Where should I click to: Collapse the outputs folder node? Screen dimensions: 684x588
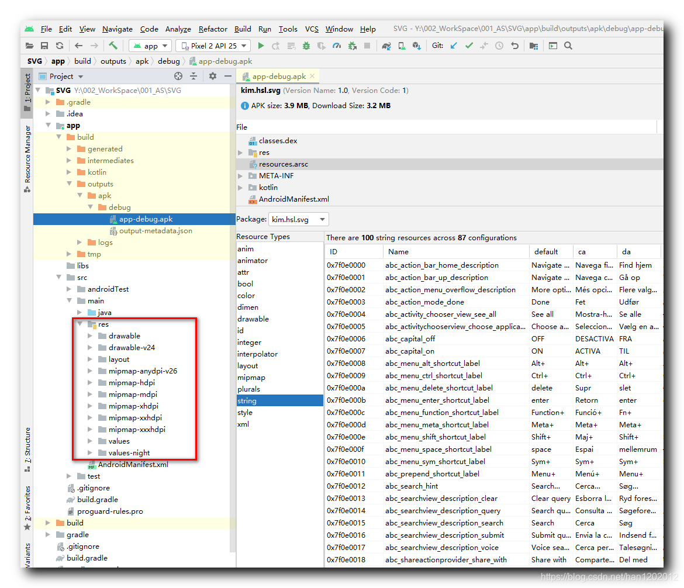click(x=70, y=184)
